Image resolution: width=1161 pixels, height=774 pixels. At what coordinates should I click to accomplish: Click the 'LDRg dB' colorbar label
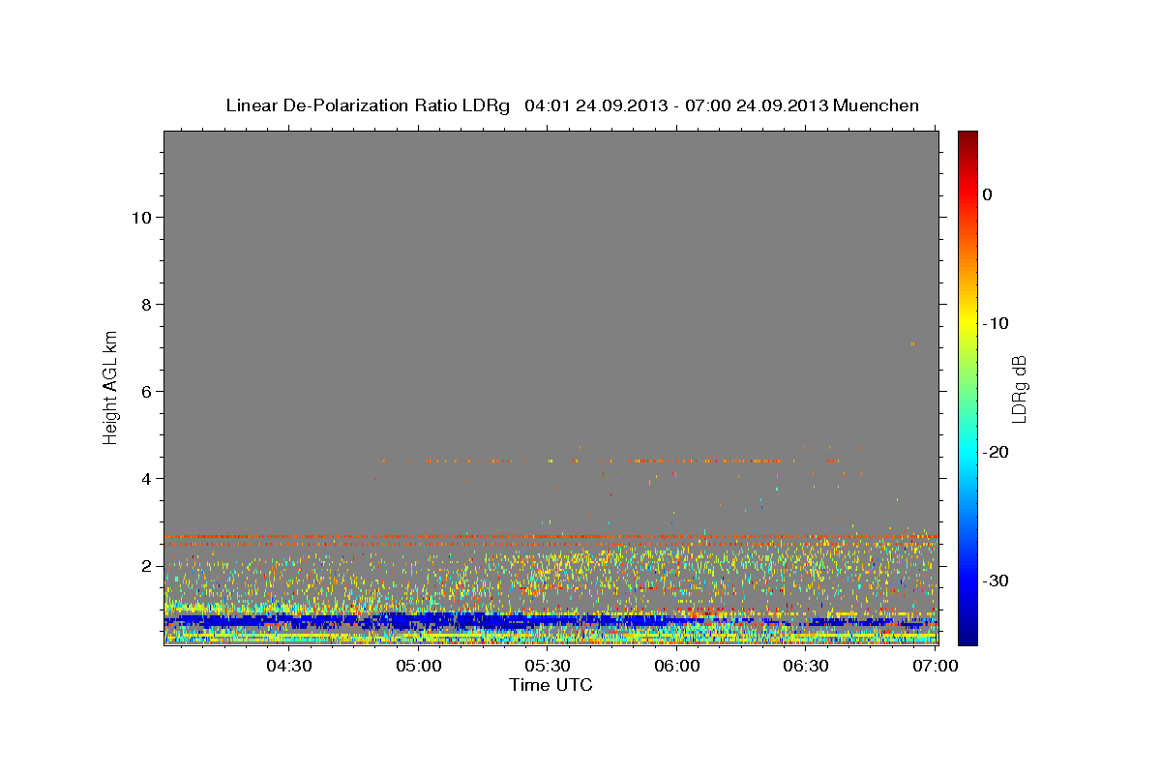pyautogui.click(x=1019, y=389)
